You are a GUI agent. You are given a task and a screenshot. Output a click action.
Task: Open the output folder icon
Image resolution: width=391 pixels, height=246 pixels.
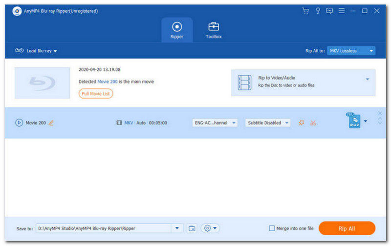tap(192, 228)
